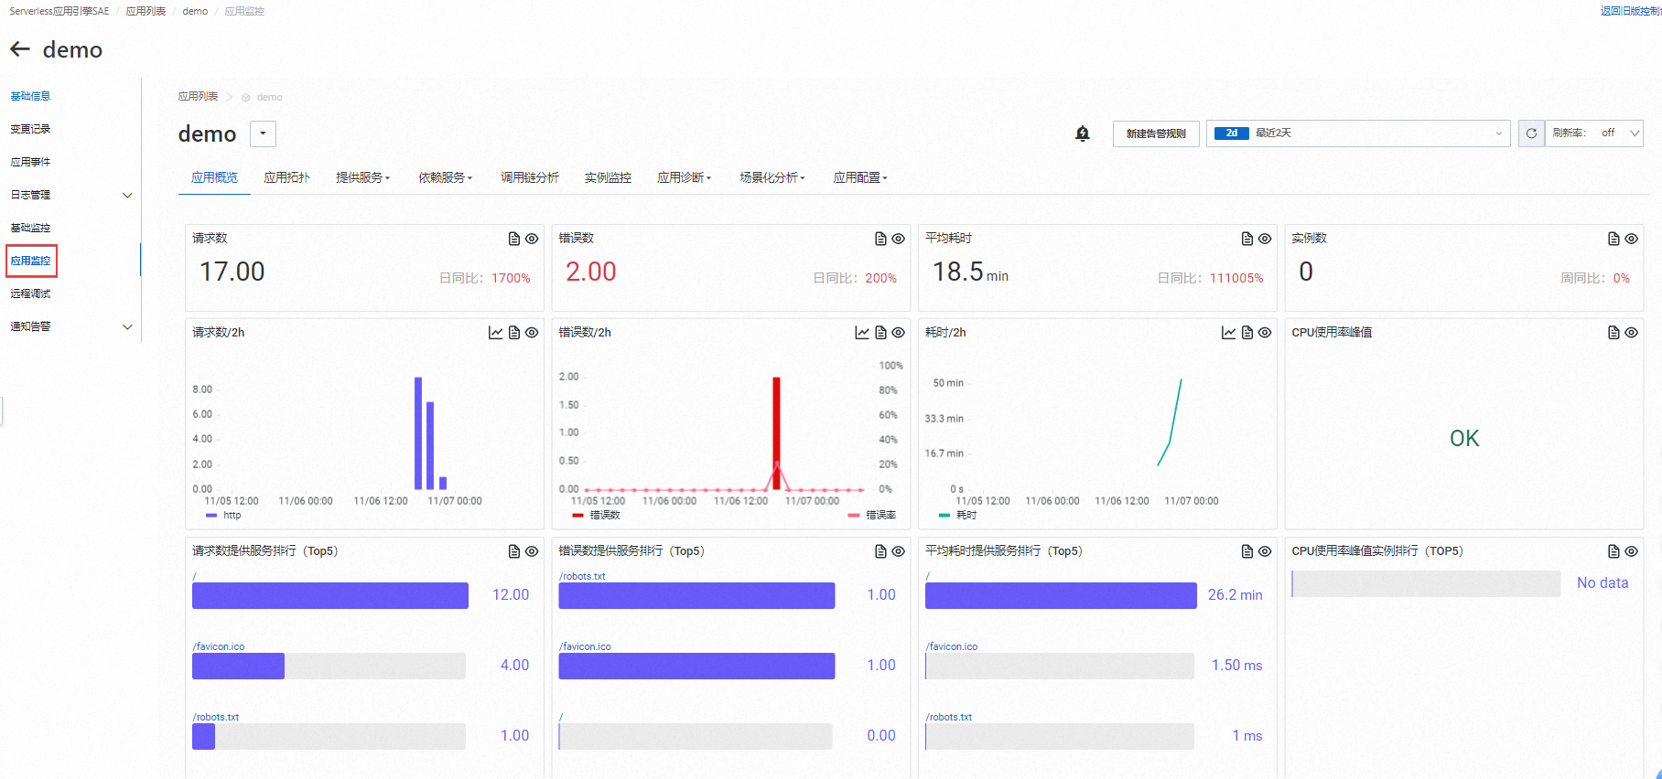The image size is (1662, 779).
Task: Click 返回旧版控制台 link at top right
Action: (1631, 11)
